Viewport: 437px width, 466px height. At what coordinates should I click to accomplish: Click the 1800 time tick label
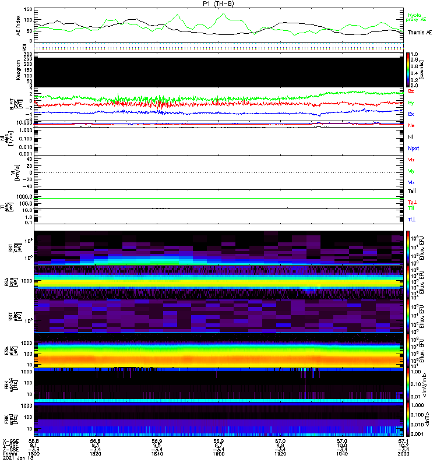(x=34, y=454)
